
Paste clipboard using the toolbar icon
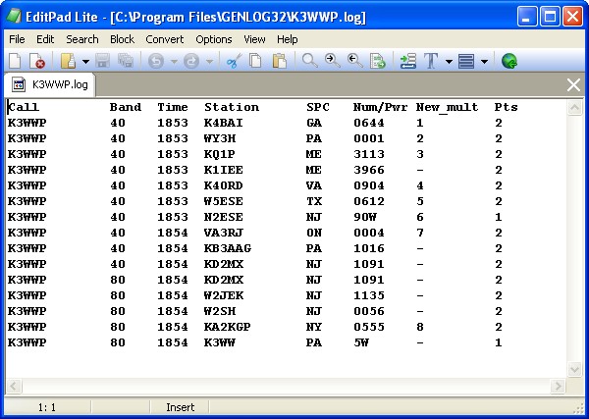coord(279,61)
